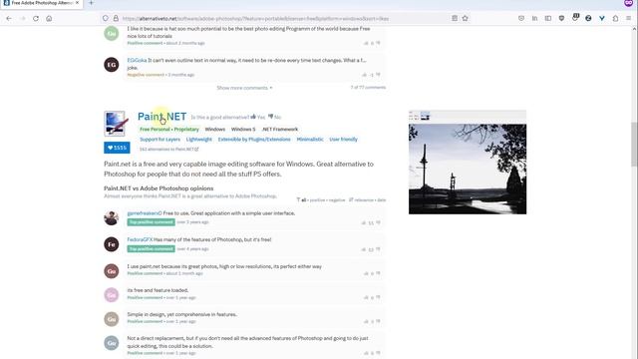Image resolution: width=638 pixels, height=359 pixels.
Task: Show all opinions filter
Action: (303, 200)
